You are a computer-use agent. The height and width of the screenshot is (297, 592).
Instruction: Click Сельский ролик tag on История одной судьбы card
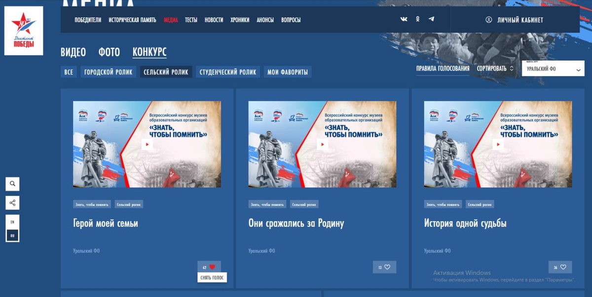[x=480, y=204]
